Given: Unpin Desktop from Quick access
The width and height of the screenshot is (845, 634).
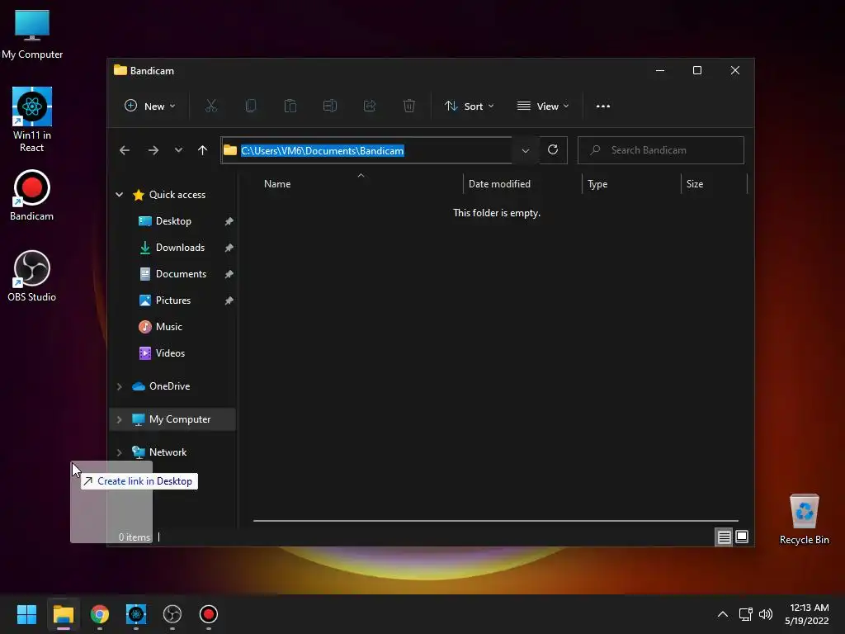Looking at the screenshot, I should (229, 221).
